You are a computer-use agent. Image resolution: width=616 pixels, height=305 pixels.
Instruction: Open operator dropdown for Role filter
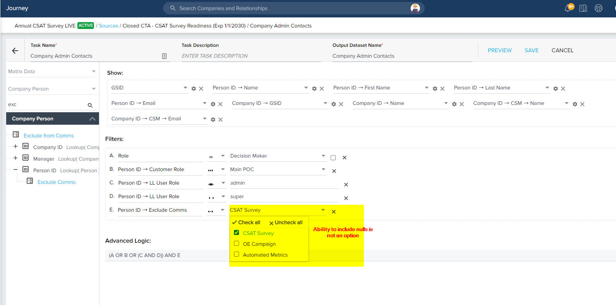click(x=217, y=156)
